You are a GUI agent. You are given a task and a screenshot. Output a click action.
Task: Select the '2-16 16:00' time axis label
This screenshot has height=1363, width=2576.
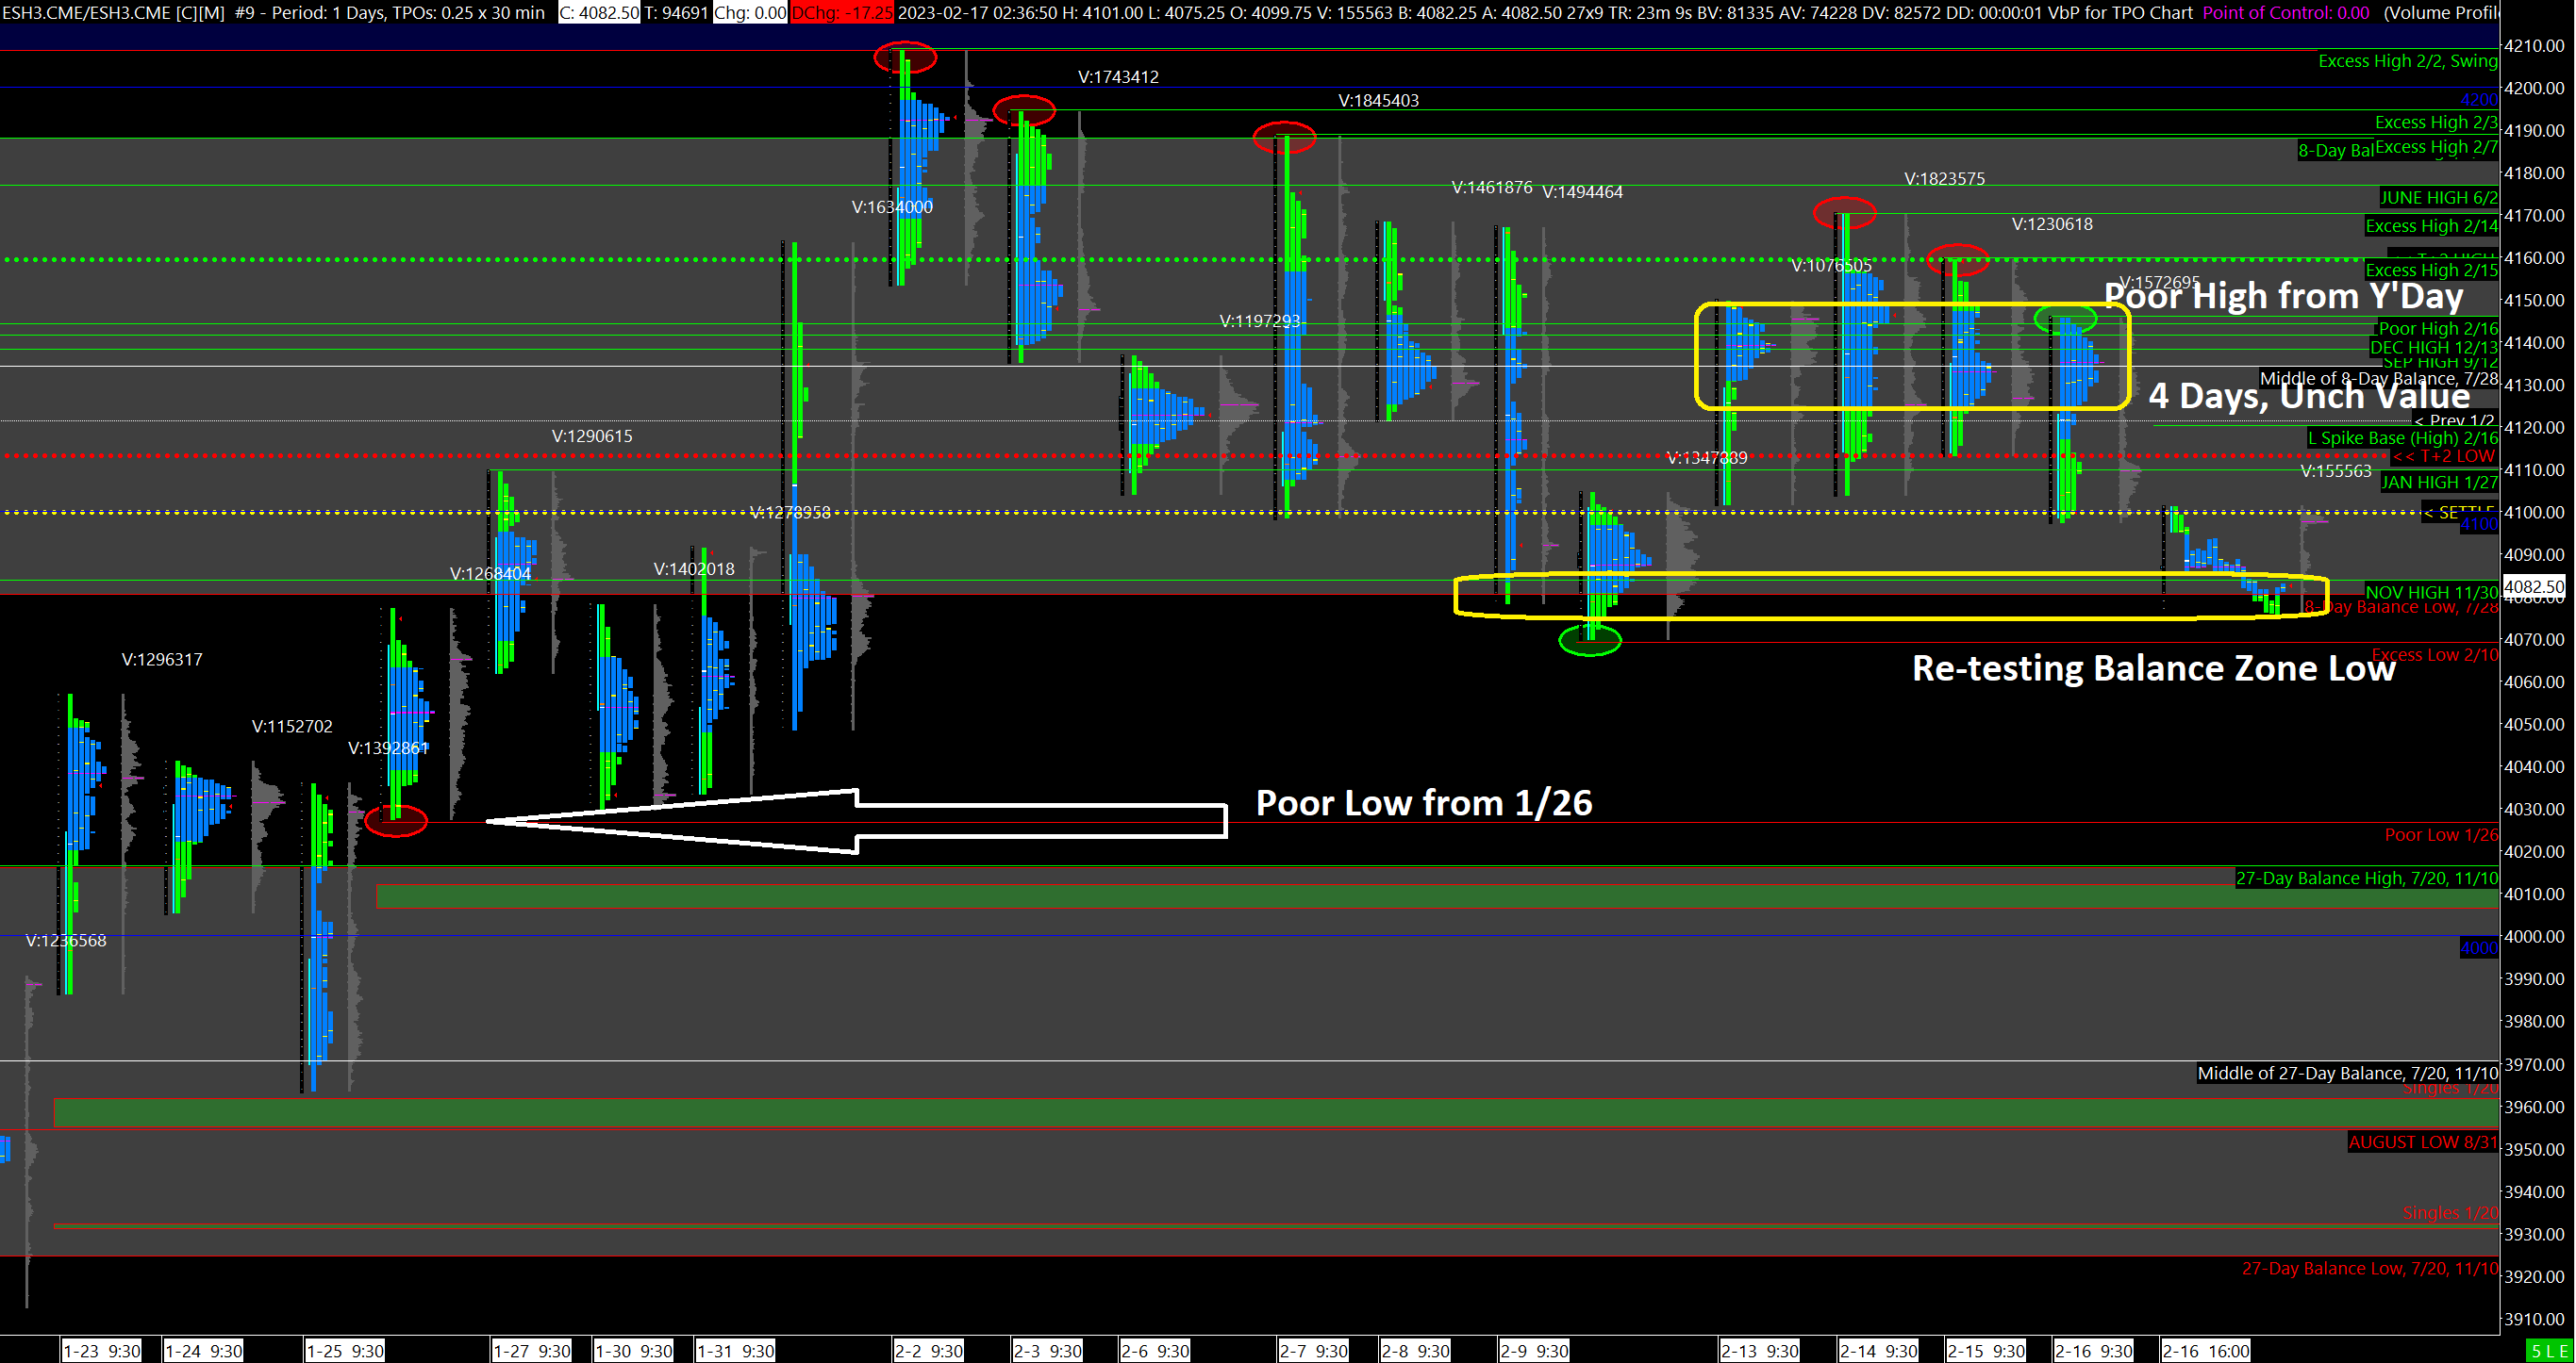pyautogui.click(x=2205, y=1351)
